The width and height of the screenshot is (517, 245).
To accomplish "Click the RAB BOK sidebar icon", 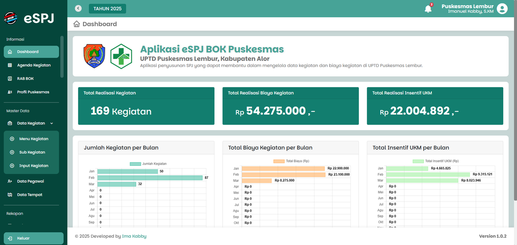I will (10, 79).
